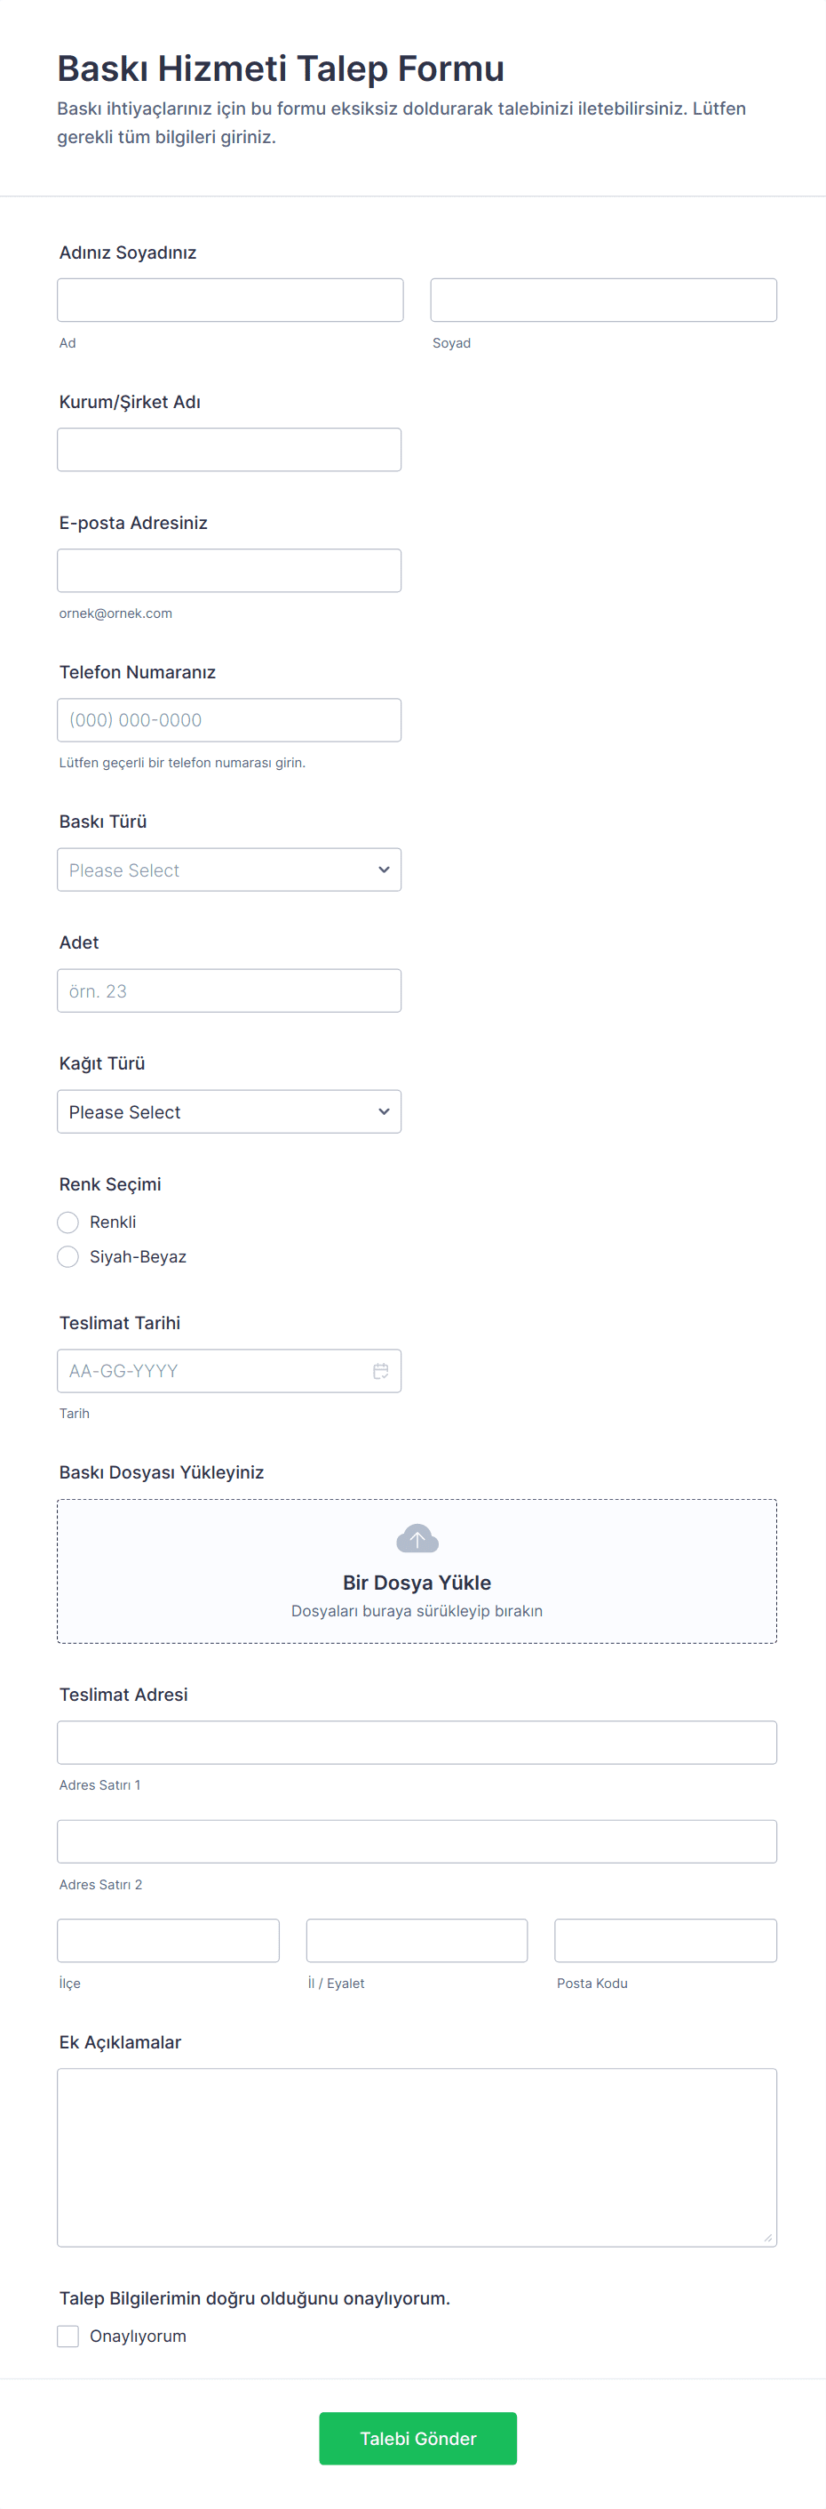
Task: Click the cloud upload icon
Action: 417,1538
